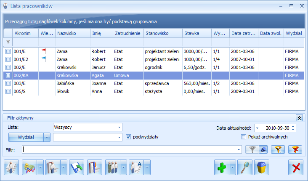Click the Data zwol. column header

pyautogui.click(x=271, y=33)
